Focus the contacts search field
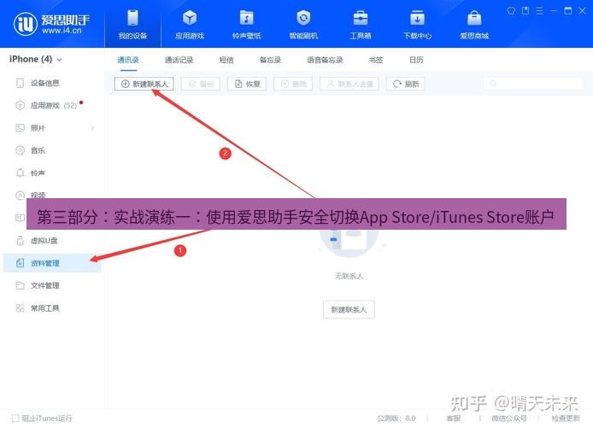 [534, 83]
